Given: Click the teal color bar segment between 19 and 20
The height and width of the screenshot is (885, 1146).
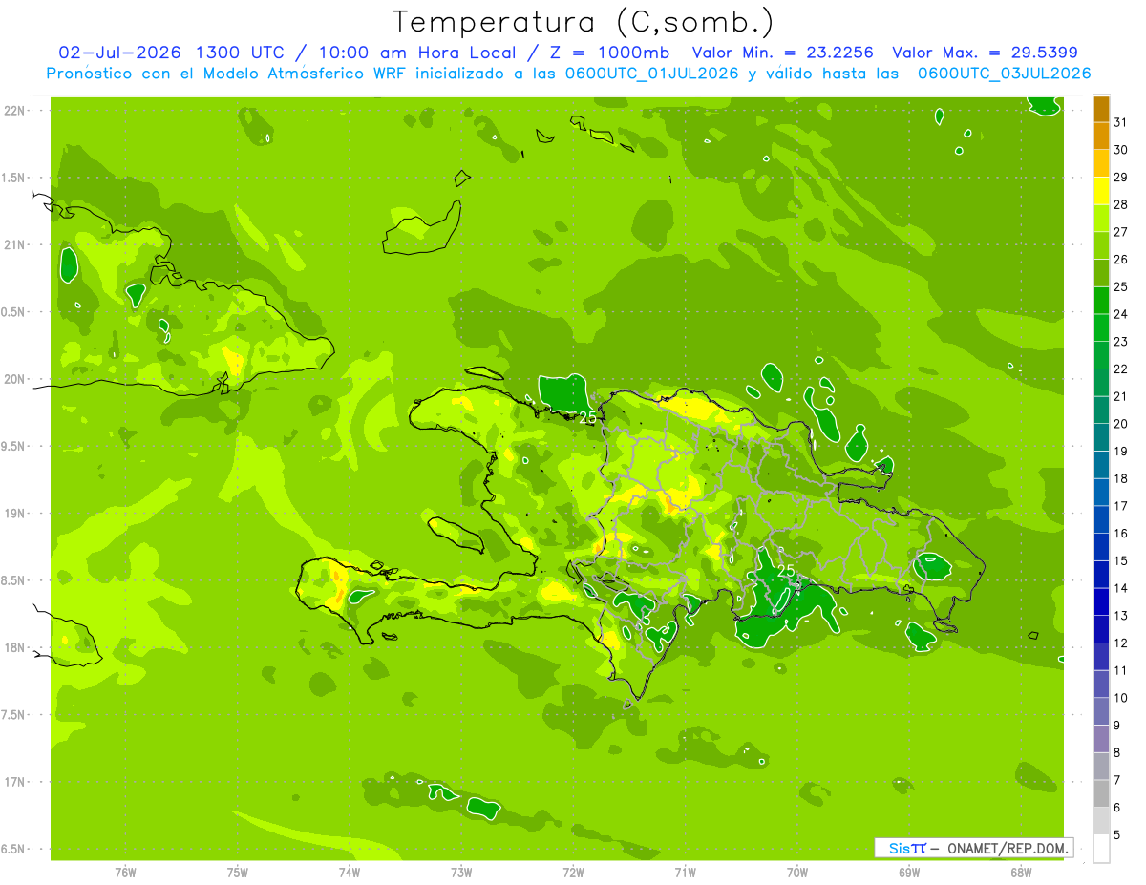Looking at the screenshot, I should (1101, 437).
